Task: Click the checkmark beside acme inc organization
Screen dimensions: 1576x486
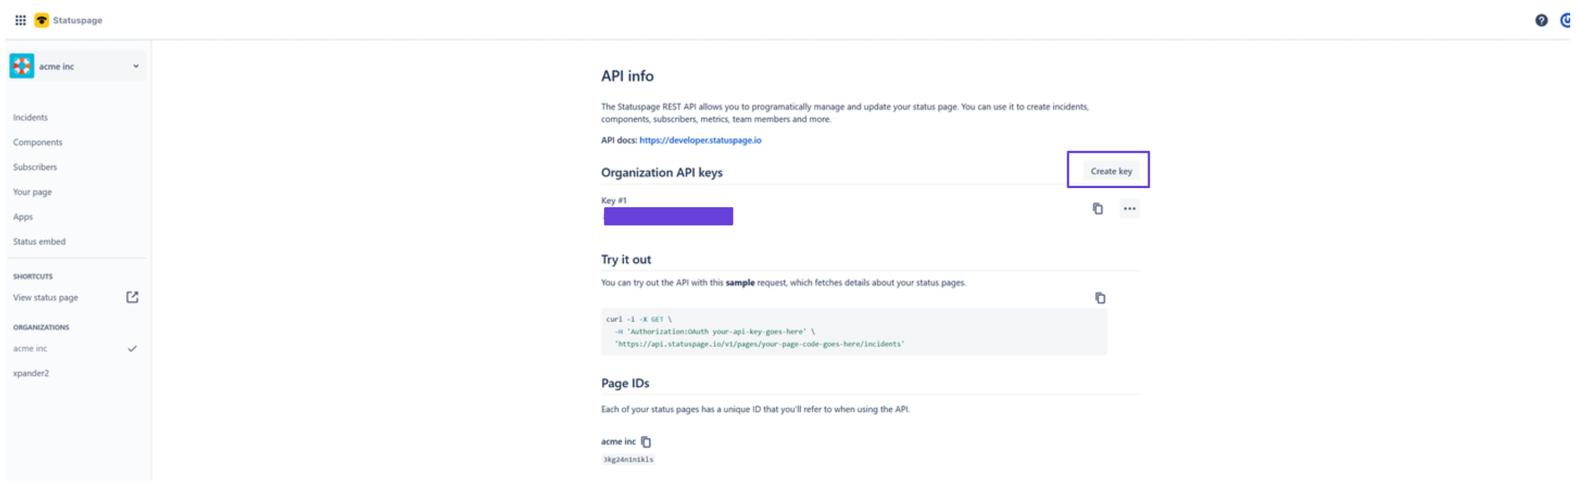Action: point(132,348)
